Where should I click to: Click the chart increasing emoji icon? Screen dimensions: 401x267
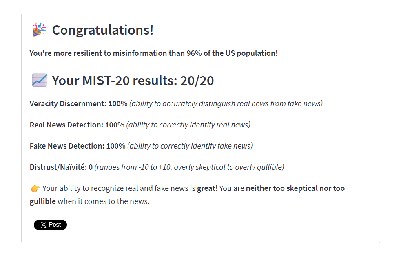(39, 80)
